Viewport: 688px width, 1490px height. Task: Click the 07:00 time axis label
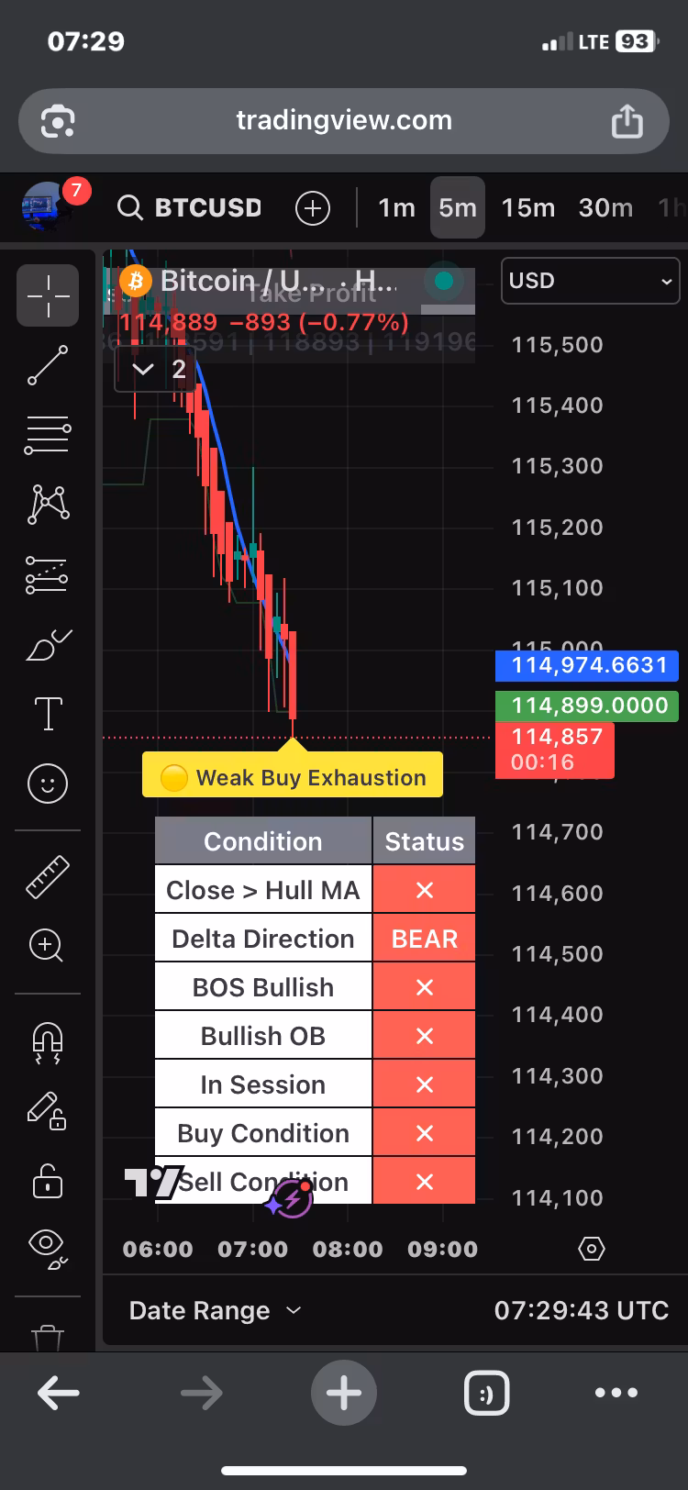(252, 1249)
